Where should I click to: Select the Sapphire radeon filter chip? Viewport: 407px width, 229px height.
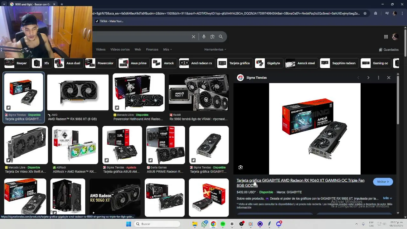pyautogui.click(x=339, y=63)
